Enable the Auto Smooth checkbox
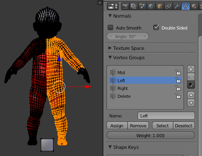This screenshot has height=156, width=202. pyautogui.click(x=110, y=28)
